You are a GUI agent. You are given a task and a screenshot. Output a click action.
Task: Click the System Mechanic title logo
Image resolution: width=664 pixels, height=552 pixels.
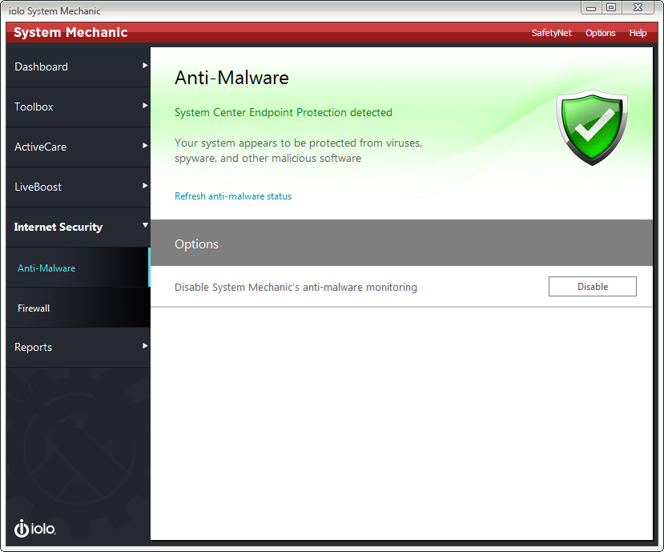tap(70, 33)
